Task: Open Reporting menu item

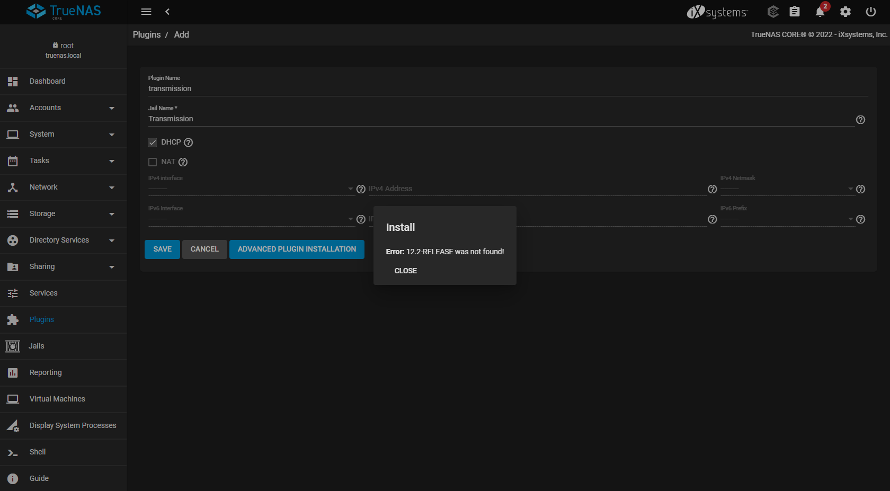Action: point(64,373)
